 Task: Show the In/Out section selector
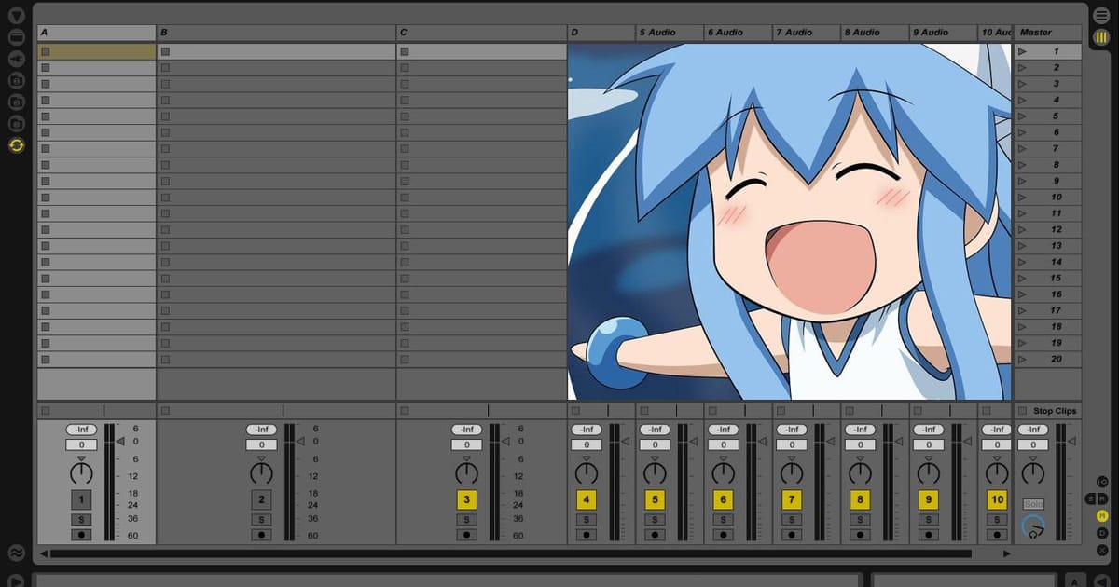pyautogui.click(x=1102, y=482)
